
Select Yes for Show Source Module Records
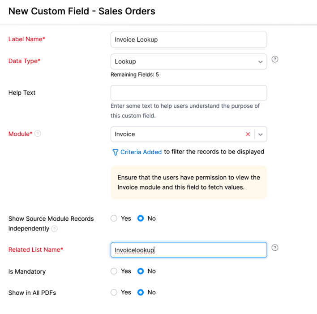point(114,218)
